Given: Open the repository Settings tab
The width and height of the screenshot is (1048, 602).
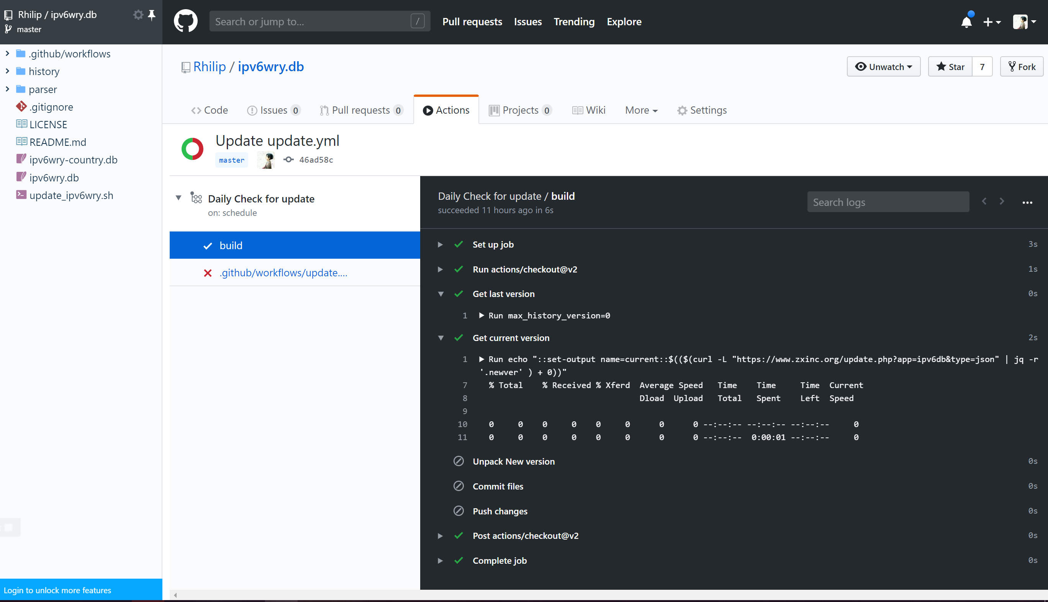Looking at the screenshot, I should pos(702,110).
